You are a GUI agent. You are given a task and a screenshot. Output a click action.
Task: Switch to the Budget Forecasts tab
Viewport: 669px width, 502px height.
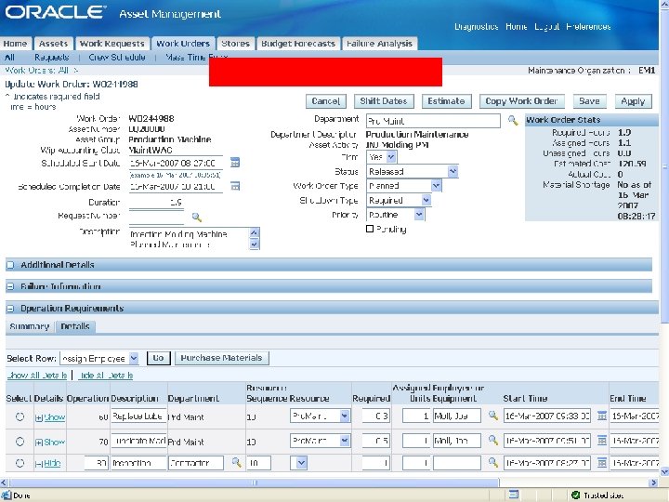[x=297, y=44]
